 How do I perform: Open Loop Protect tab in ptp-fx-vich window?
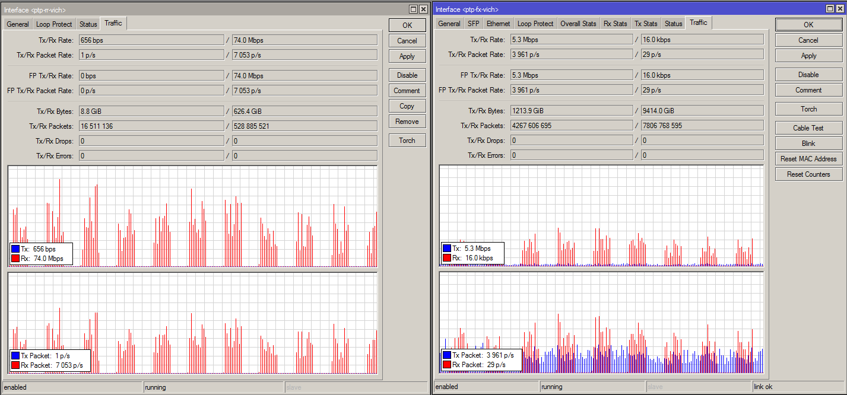pyautogui.click(x=535, y=24)
